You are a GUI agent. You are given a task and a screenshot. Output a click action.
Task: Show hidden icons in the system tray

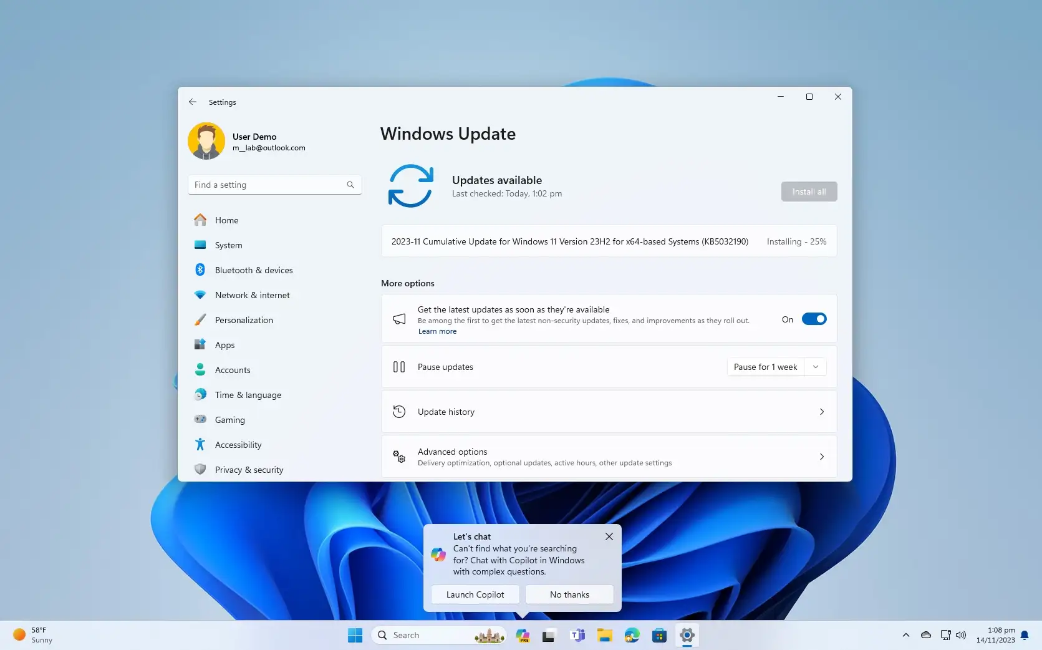tap(906, 634)
